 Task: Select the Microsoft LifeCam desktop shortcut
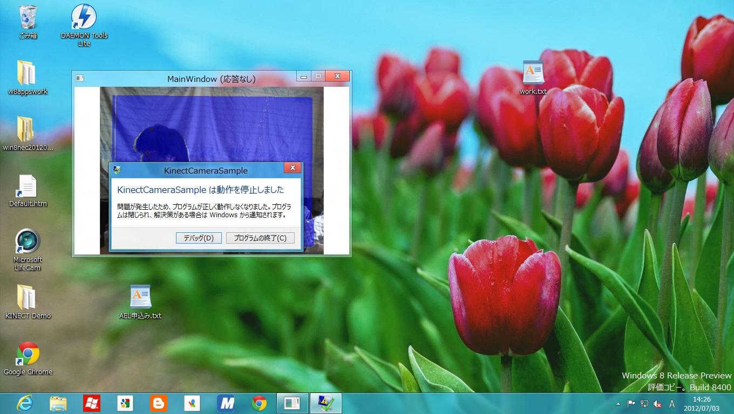point(28,250)
